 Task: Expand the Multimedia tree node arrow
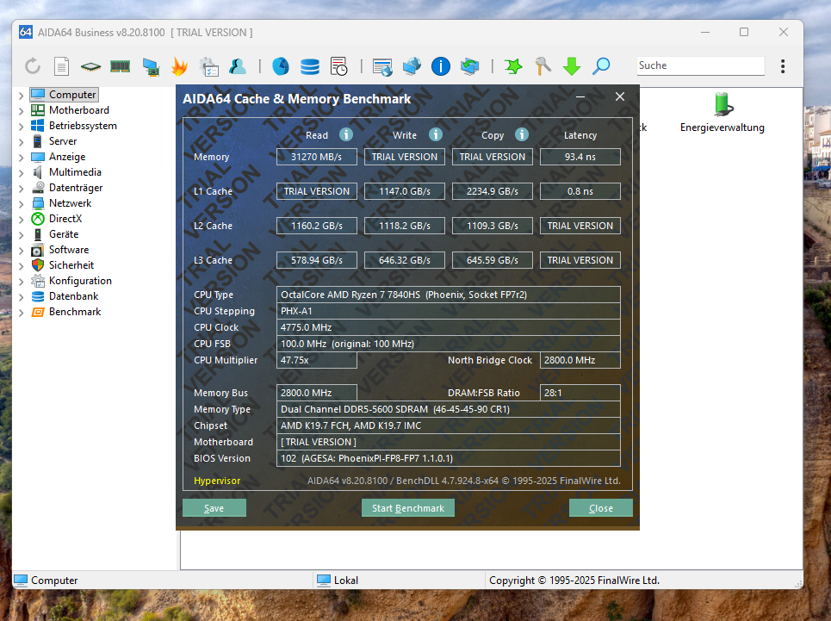point(21,173)
